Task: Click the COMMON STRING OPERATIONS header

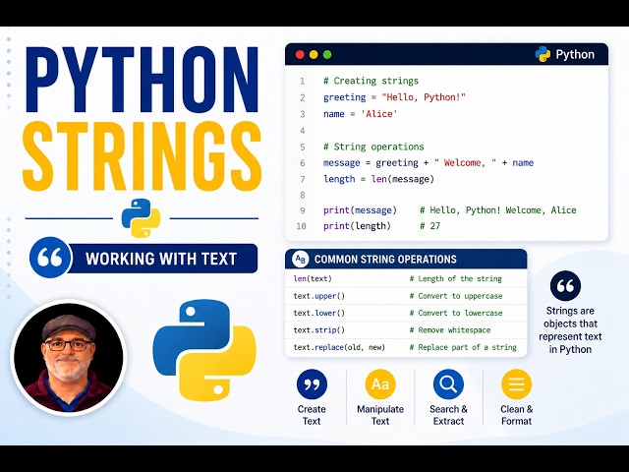Action: coord(406,259)
